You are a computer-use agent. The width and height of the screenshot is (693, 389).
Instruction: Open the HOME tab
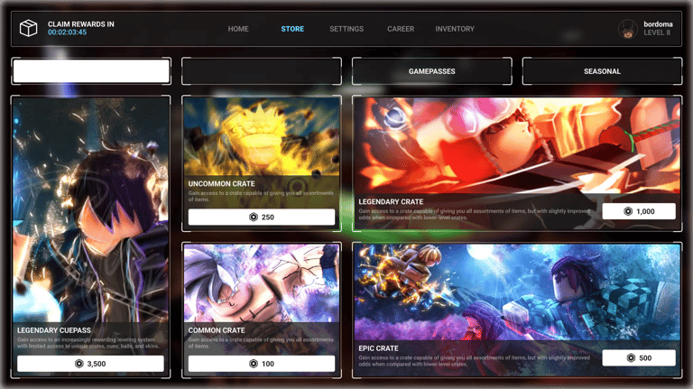[x=238, y=29]
